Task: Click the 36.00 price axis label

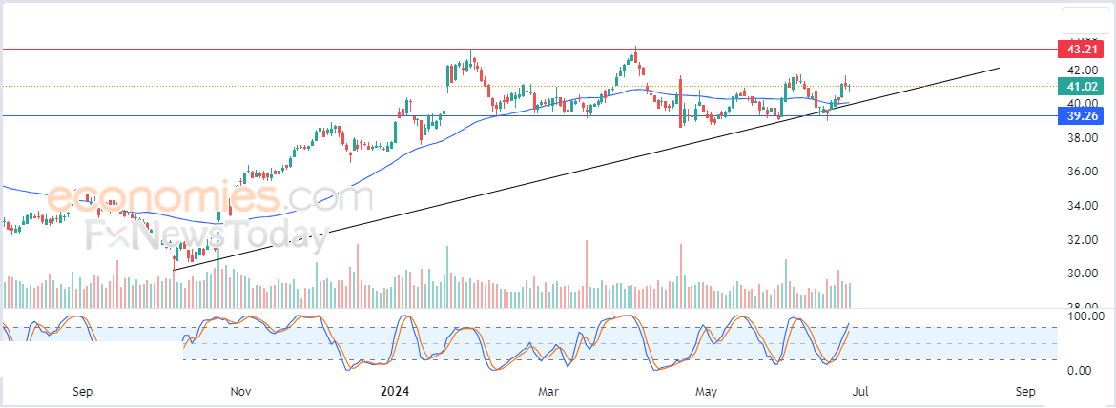Action: click(1080, 172)
